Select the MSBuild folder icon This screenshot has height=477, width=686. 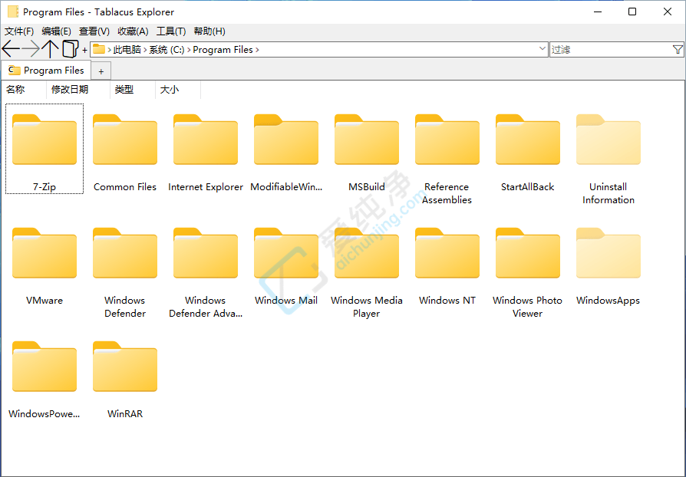367,140
